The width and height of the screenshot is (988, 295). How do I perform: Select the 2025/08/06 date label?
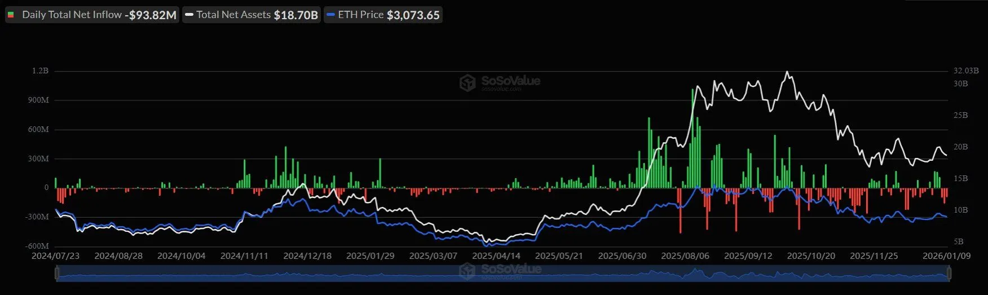tap(685, 256)
